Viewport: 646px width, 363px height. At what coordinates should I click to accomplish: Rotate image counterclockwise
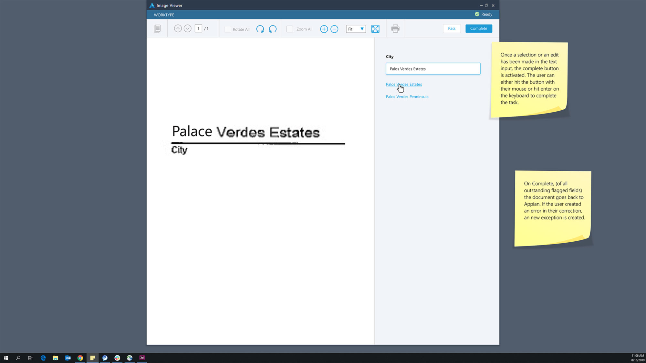click(273, 29)
